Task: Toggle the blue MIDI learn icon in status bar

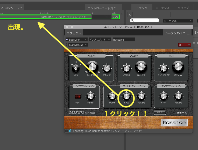Action: click(70, 131)
